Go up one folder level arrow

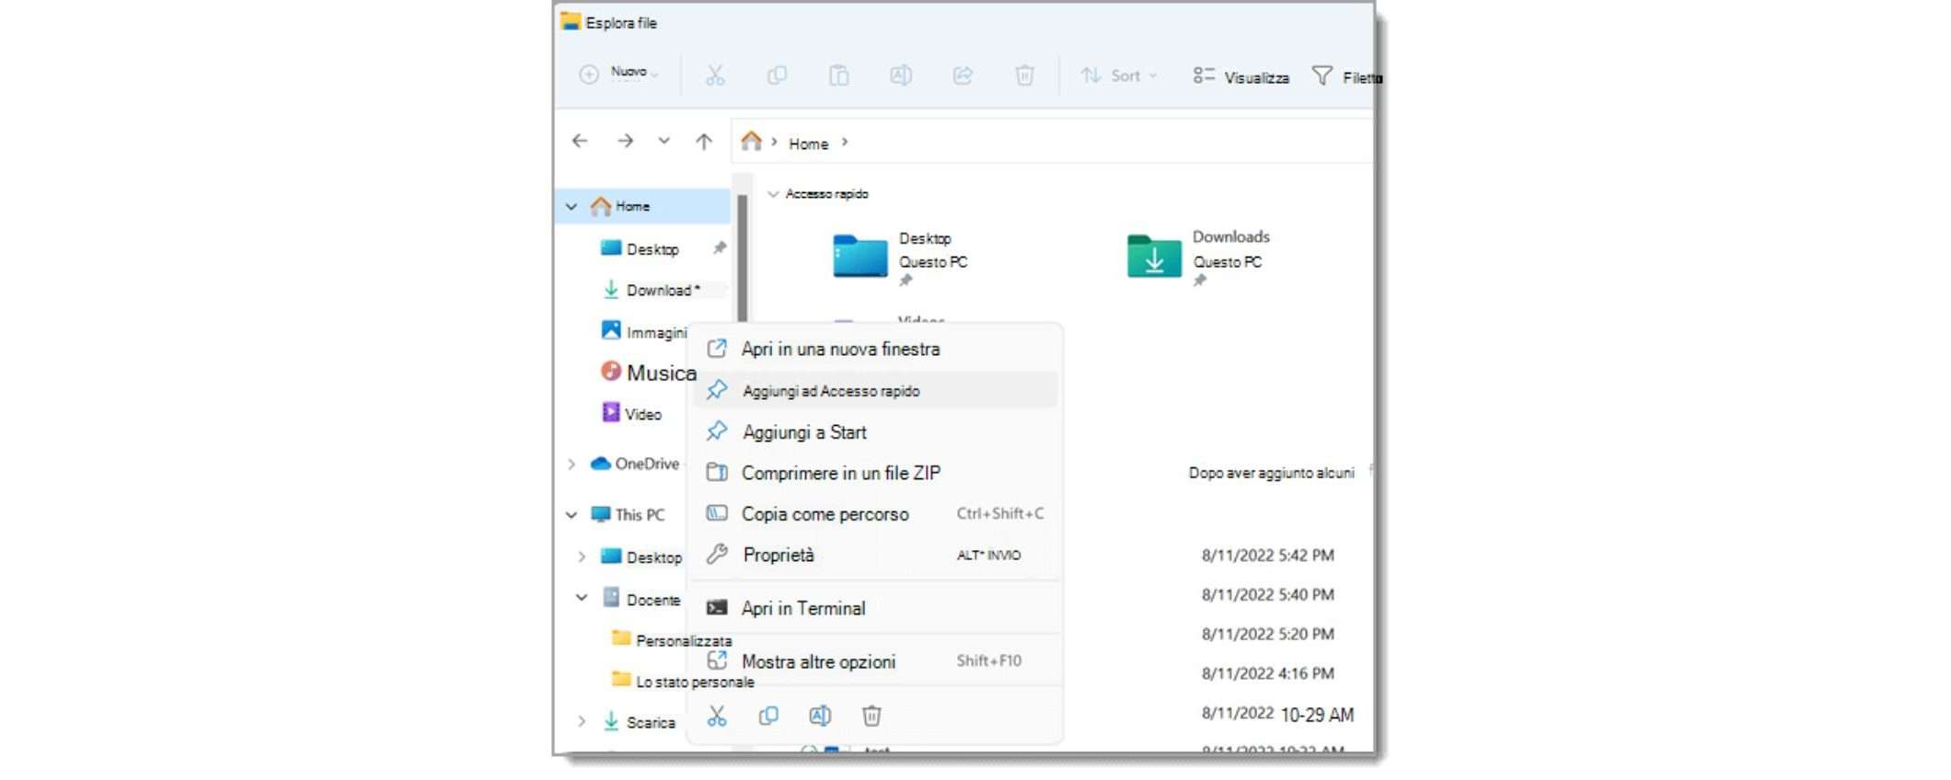pos(704,142)
